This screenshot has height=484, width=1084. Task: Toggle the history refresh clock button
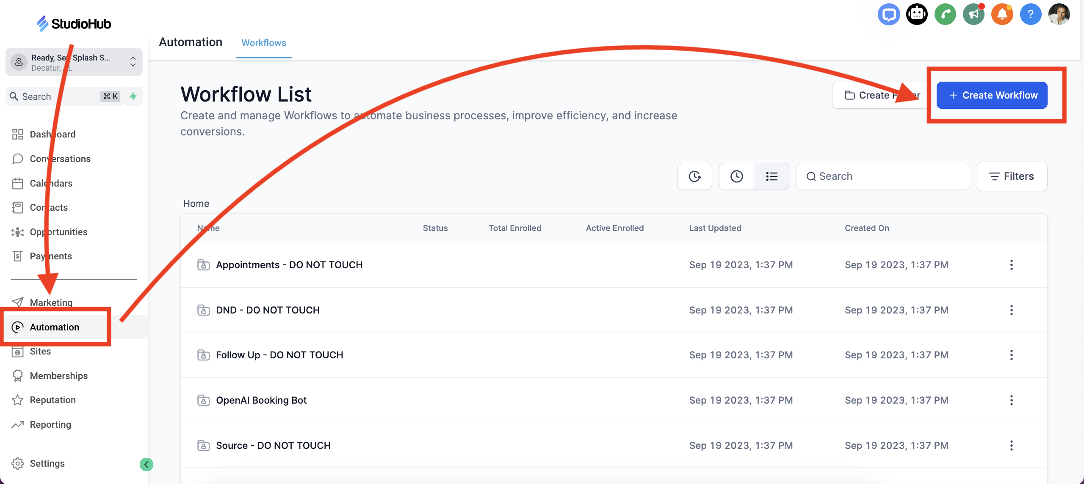point(694,176)
